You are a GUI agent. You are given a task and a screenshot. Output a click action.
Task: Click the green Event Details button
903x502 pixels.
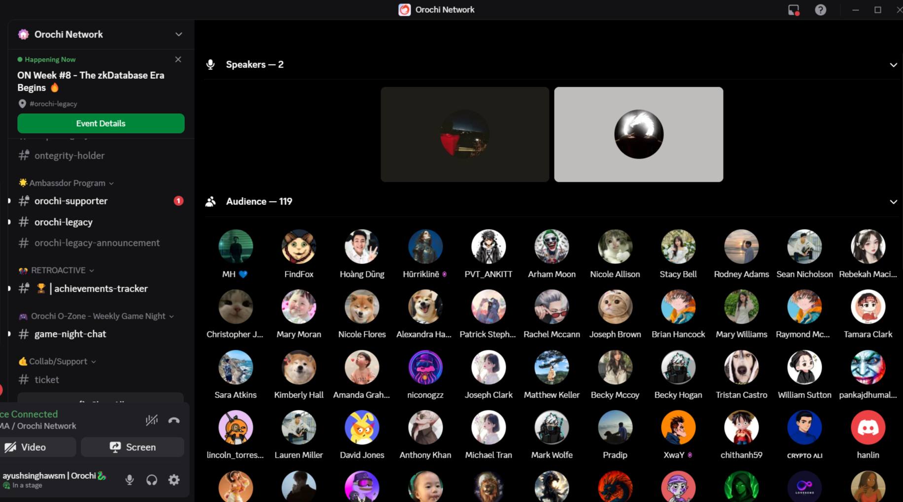click(x=101, y=124)
